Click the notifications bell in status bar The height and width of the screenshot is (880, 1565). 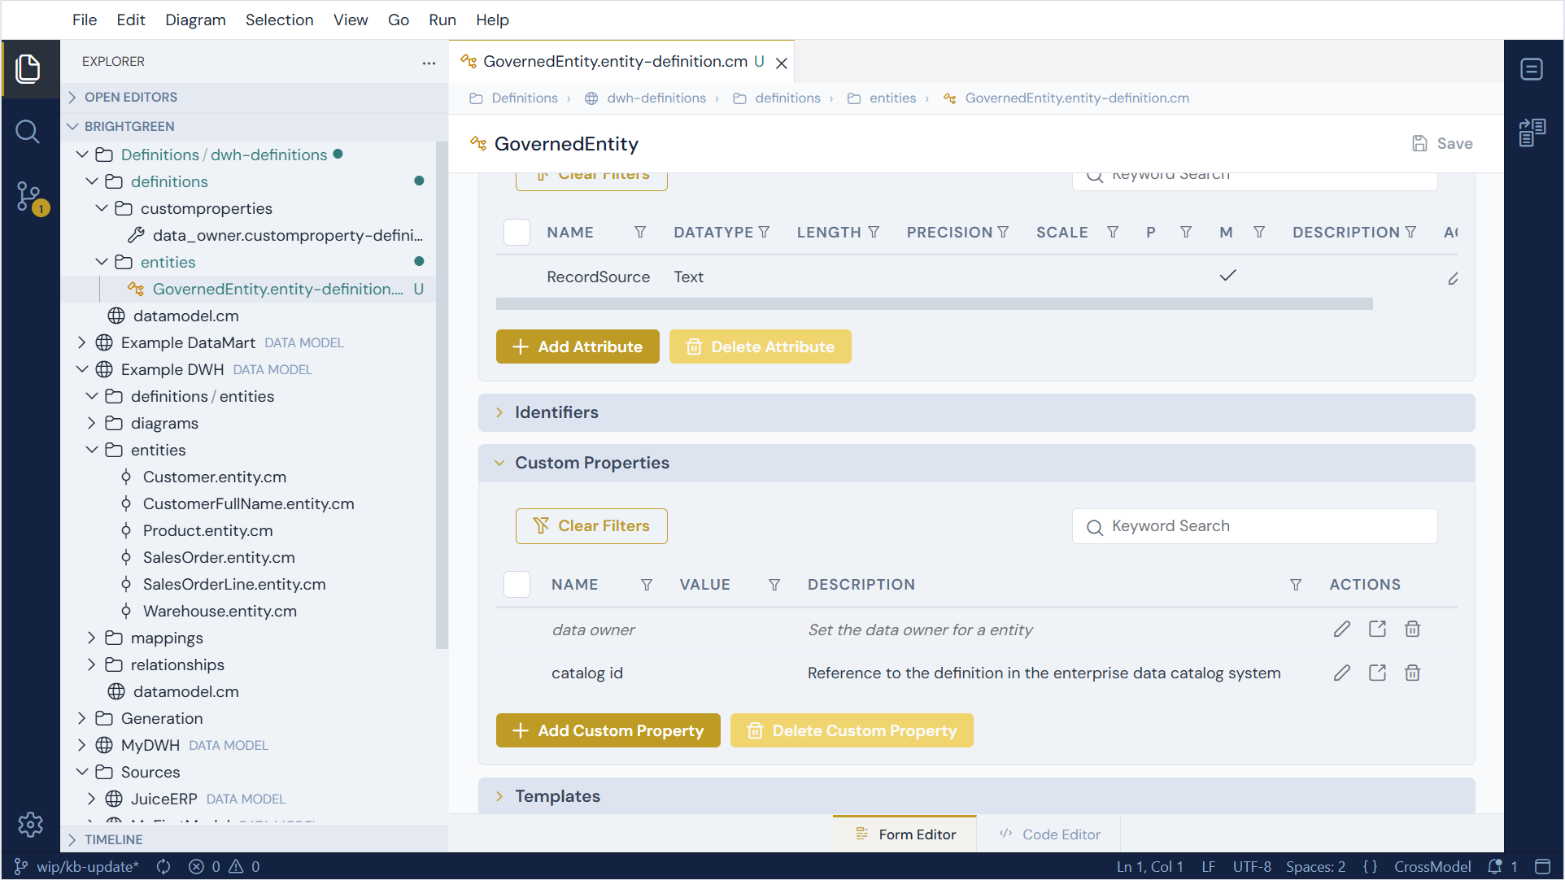[x=1494, y=866]
